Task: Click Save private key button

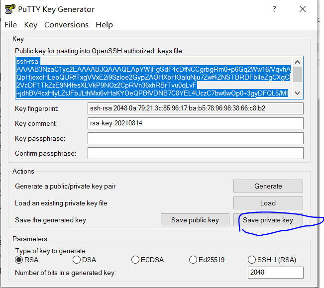Action: click(268, 220)
